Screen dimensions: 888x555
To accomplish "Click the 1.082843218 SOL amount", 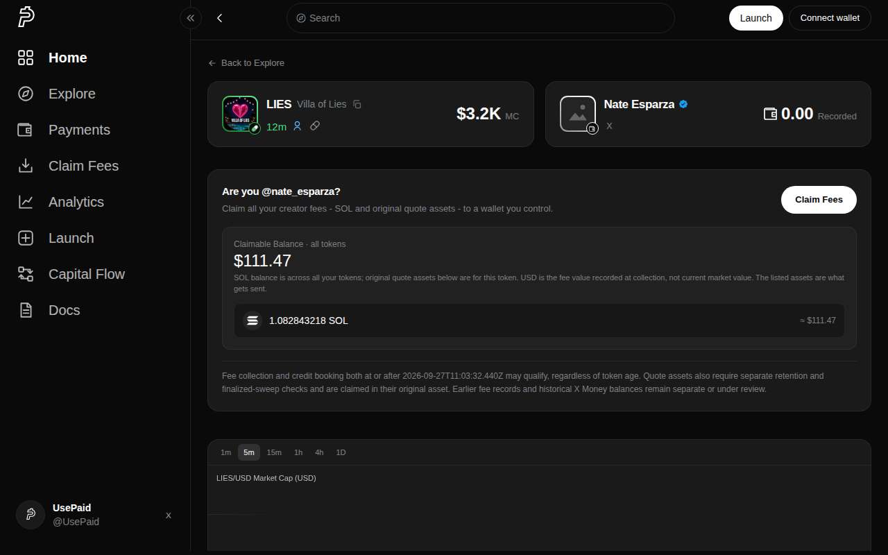I will (309, 321).
